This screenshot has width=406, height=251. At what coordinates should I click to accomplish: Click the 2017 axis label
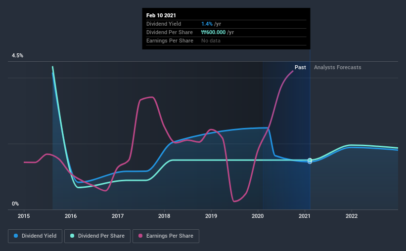coord(118,216)
